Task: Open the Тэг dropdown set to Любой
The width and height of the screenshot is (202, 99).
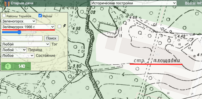Action: coord(25,44)
